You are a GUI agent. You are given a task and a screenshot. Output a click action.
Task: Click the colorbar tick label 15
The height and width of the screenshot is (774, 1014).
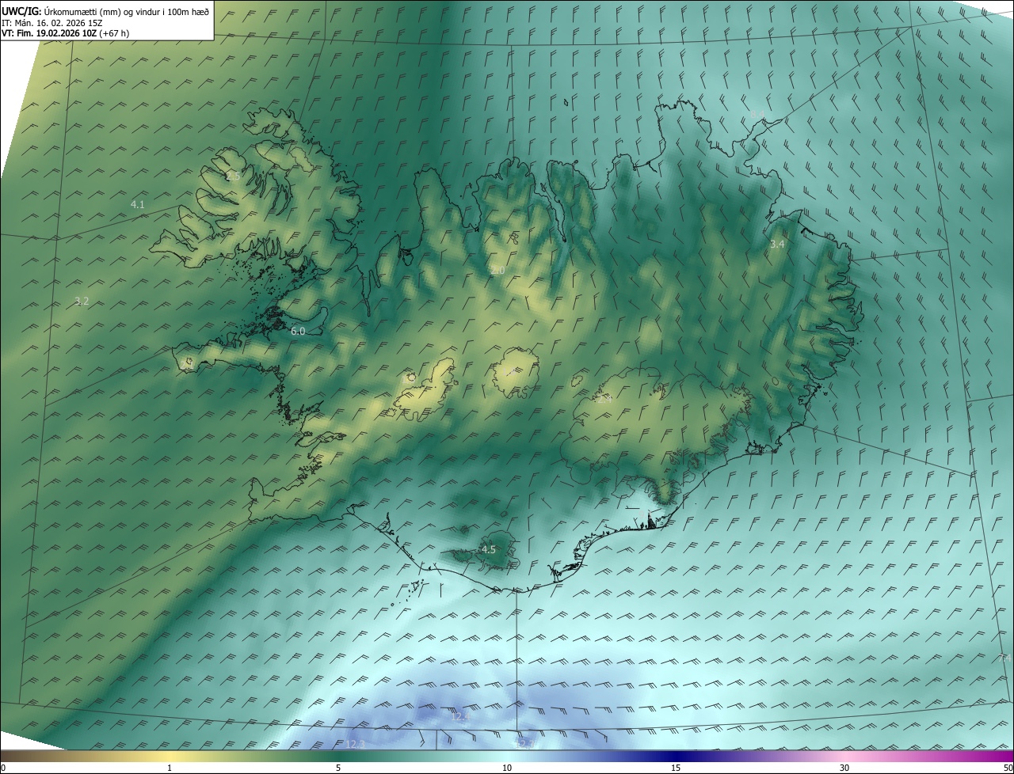coord(676,768)
